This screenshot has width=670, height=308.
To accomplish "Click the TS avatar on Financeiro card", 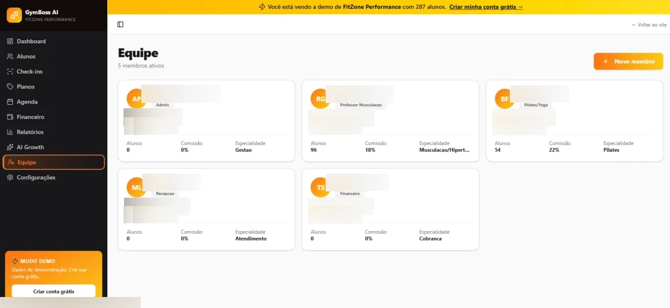I will click(320, 188).
